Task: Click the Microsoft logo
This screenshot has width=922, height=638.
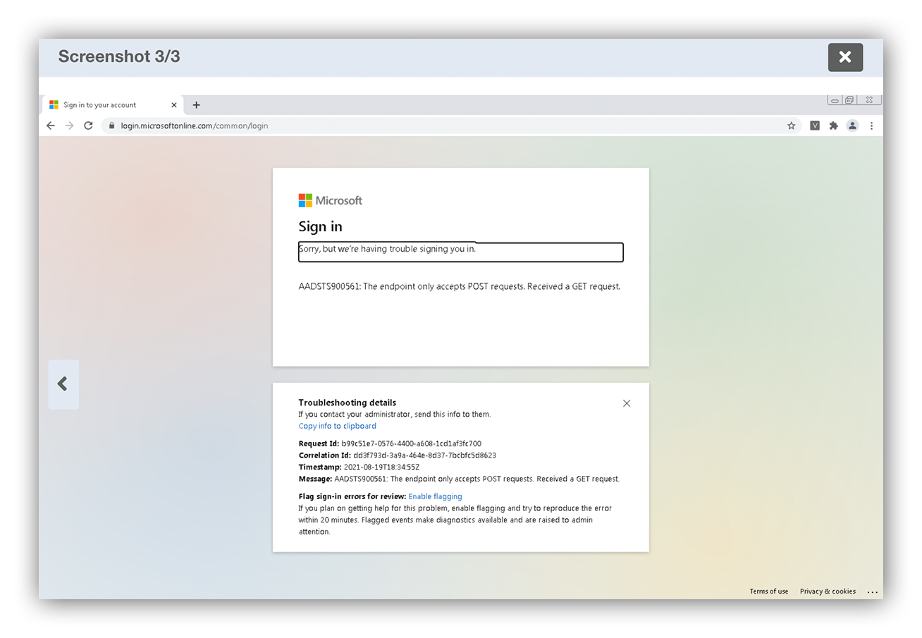Action: tap(330, 200)
